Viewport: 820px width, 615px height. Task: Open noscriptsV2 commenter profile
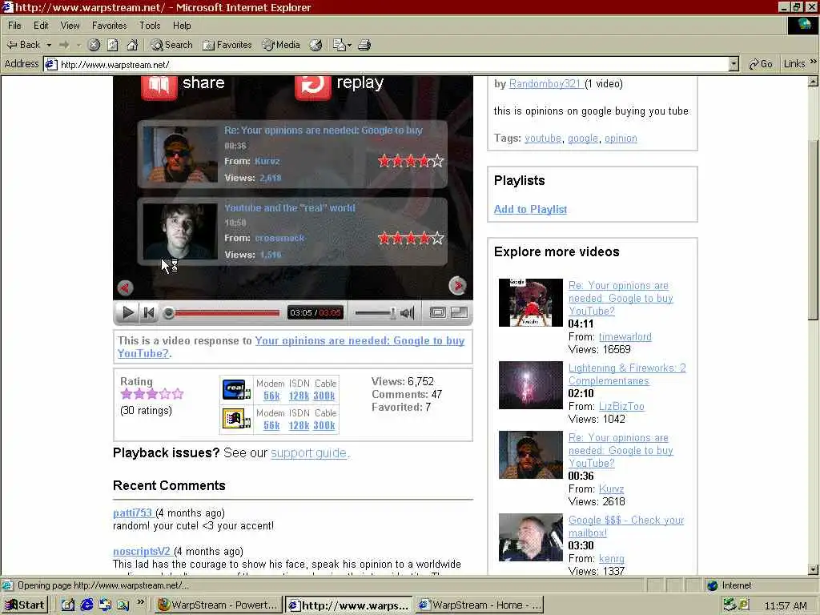(141, 551)
